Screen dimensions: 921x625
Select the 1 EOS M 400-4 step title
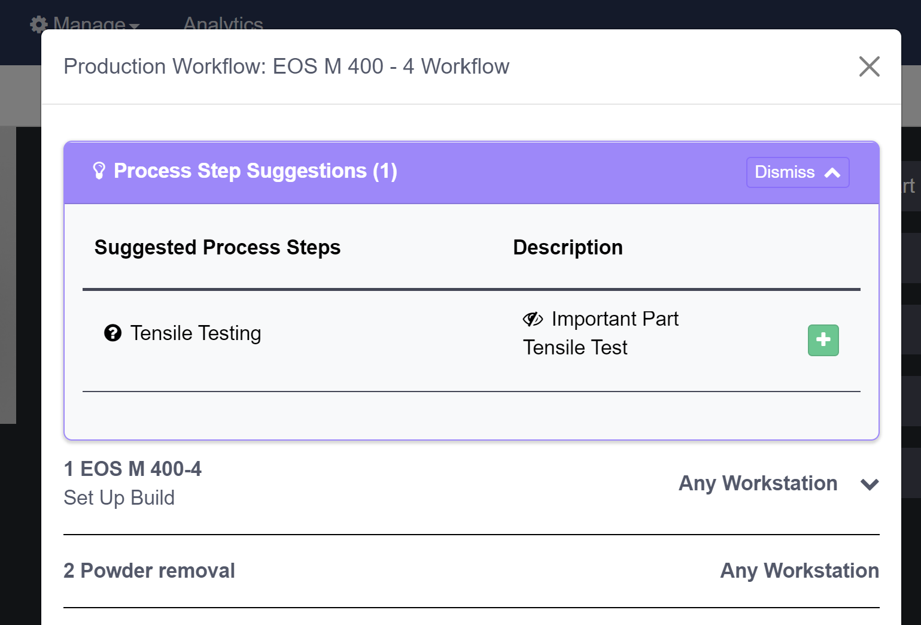[x=133, y=469]
